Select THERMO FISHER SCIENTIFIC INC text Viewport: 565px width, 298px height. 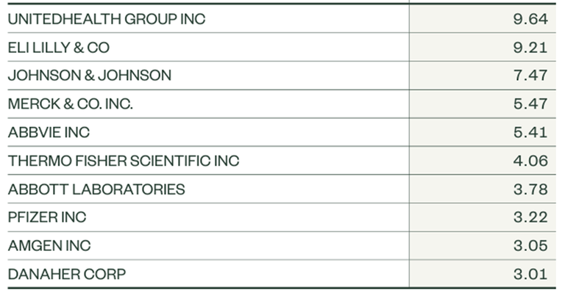click(124, 161)
